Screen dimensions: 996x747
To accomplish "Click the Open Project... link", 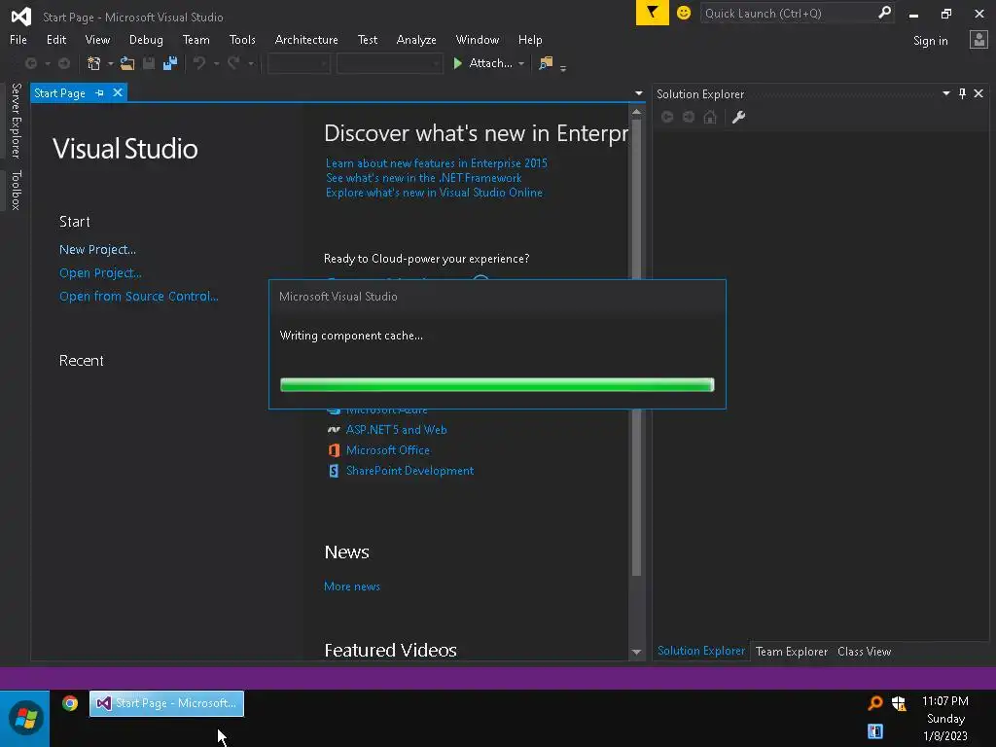I will coord(100,273).
